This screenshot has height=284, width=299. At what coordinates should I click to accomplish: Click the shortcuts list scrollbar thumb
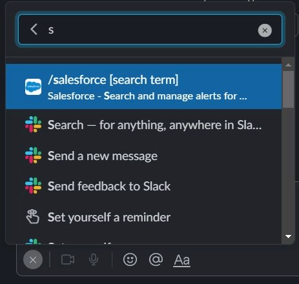[288, 90]
